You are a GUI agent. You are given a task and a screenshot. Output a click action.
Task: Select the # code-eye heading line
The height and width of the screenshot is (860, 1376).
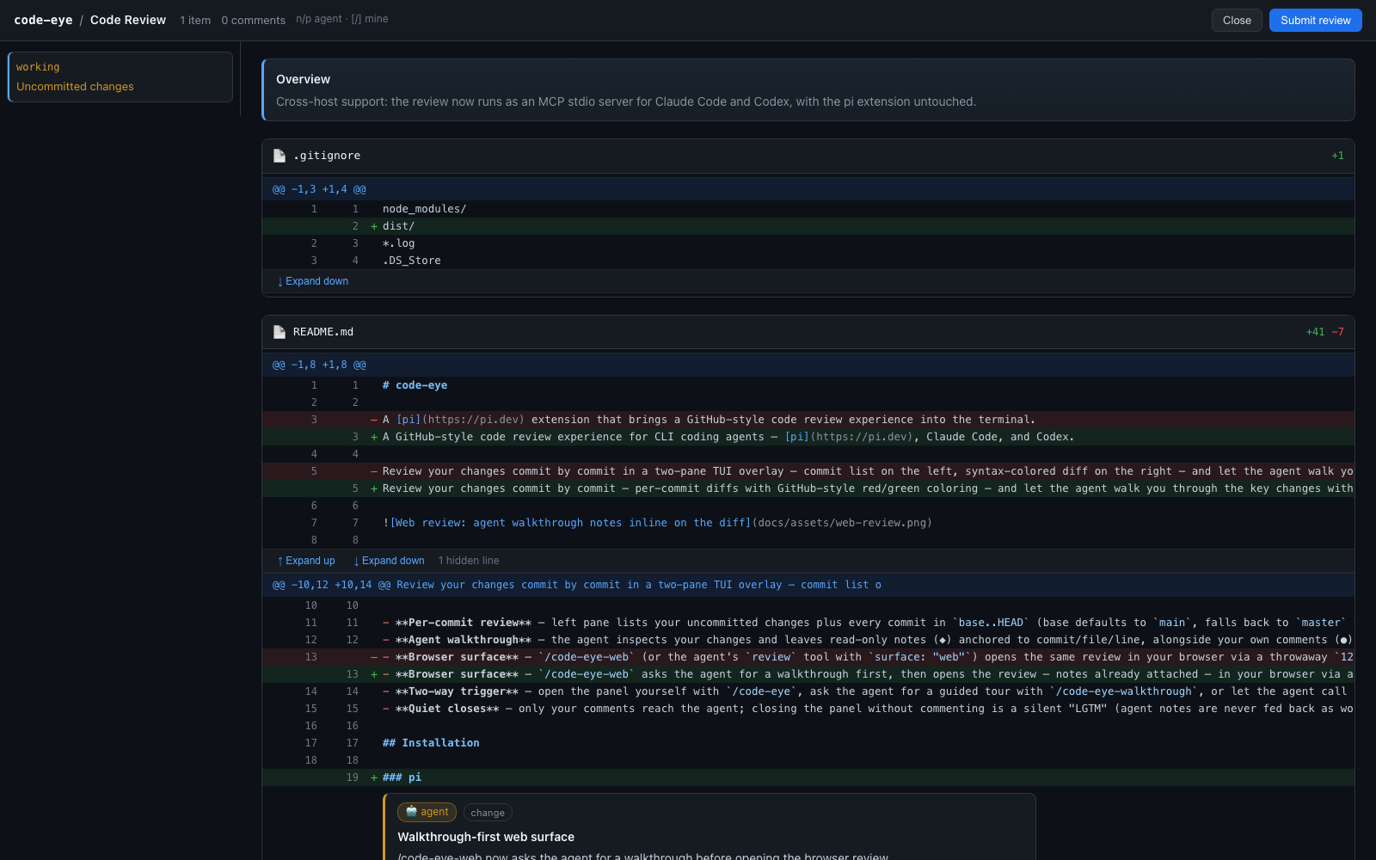click(x=808, y=385)
